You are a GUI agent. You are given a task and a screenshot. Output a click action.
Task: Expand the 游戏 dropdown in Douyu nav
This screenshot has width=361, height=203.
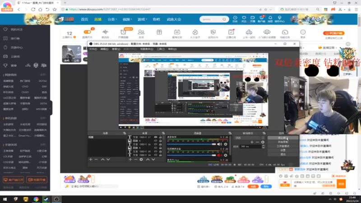142,19
